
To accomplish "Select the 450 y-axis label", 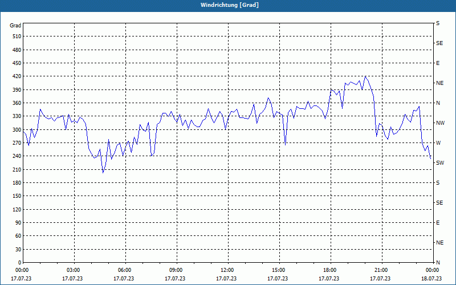I will click(17, 63).
